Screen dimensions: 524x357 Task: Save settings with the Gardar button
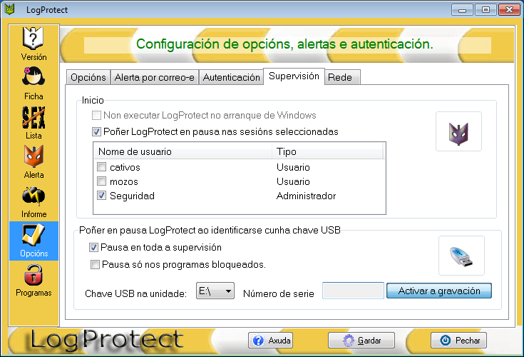tap(361, 341)
